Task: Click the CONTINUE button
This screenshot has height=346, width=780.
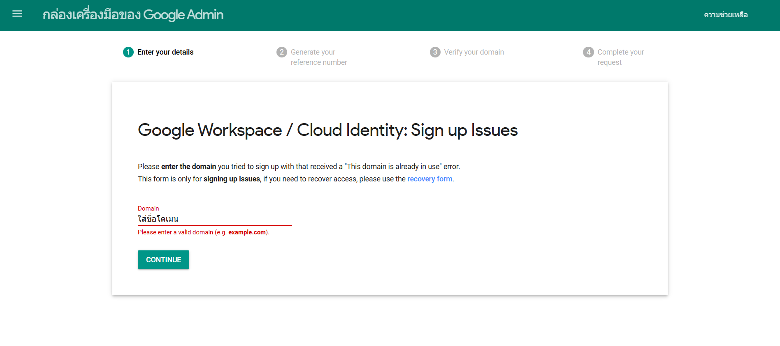Action: (x=163, y=260)
